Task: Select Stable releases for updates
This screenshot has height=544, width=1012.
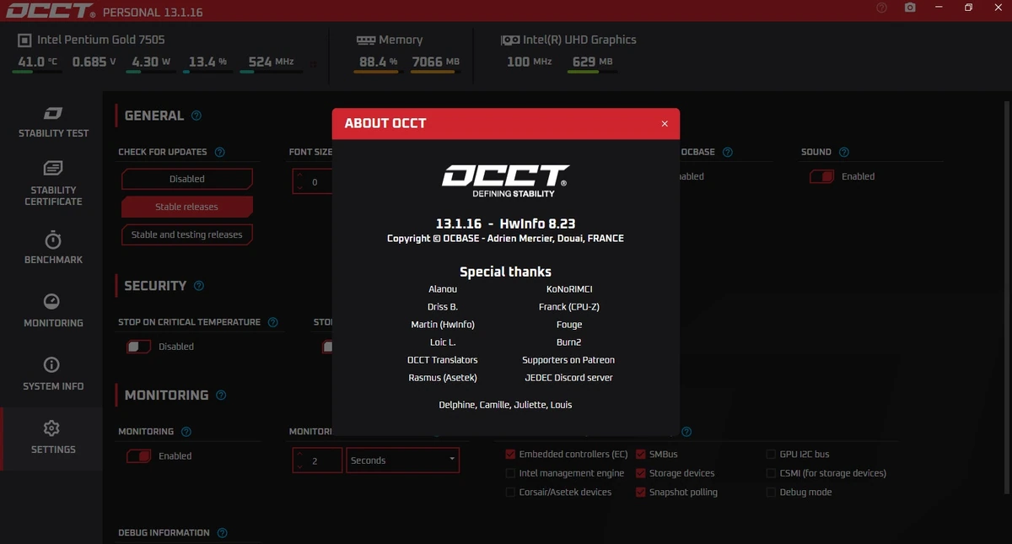Action: 187,207
